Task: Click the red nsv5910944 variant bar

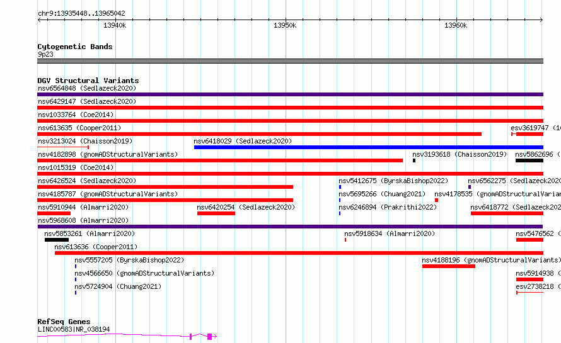Action: 54,213
